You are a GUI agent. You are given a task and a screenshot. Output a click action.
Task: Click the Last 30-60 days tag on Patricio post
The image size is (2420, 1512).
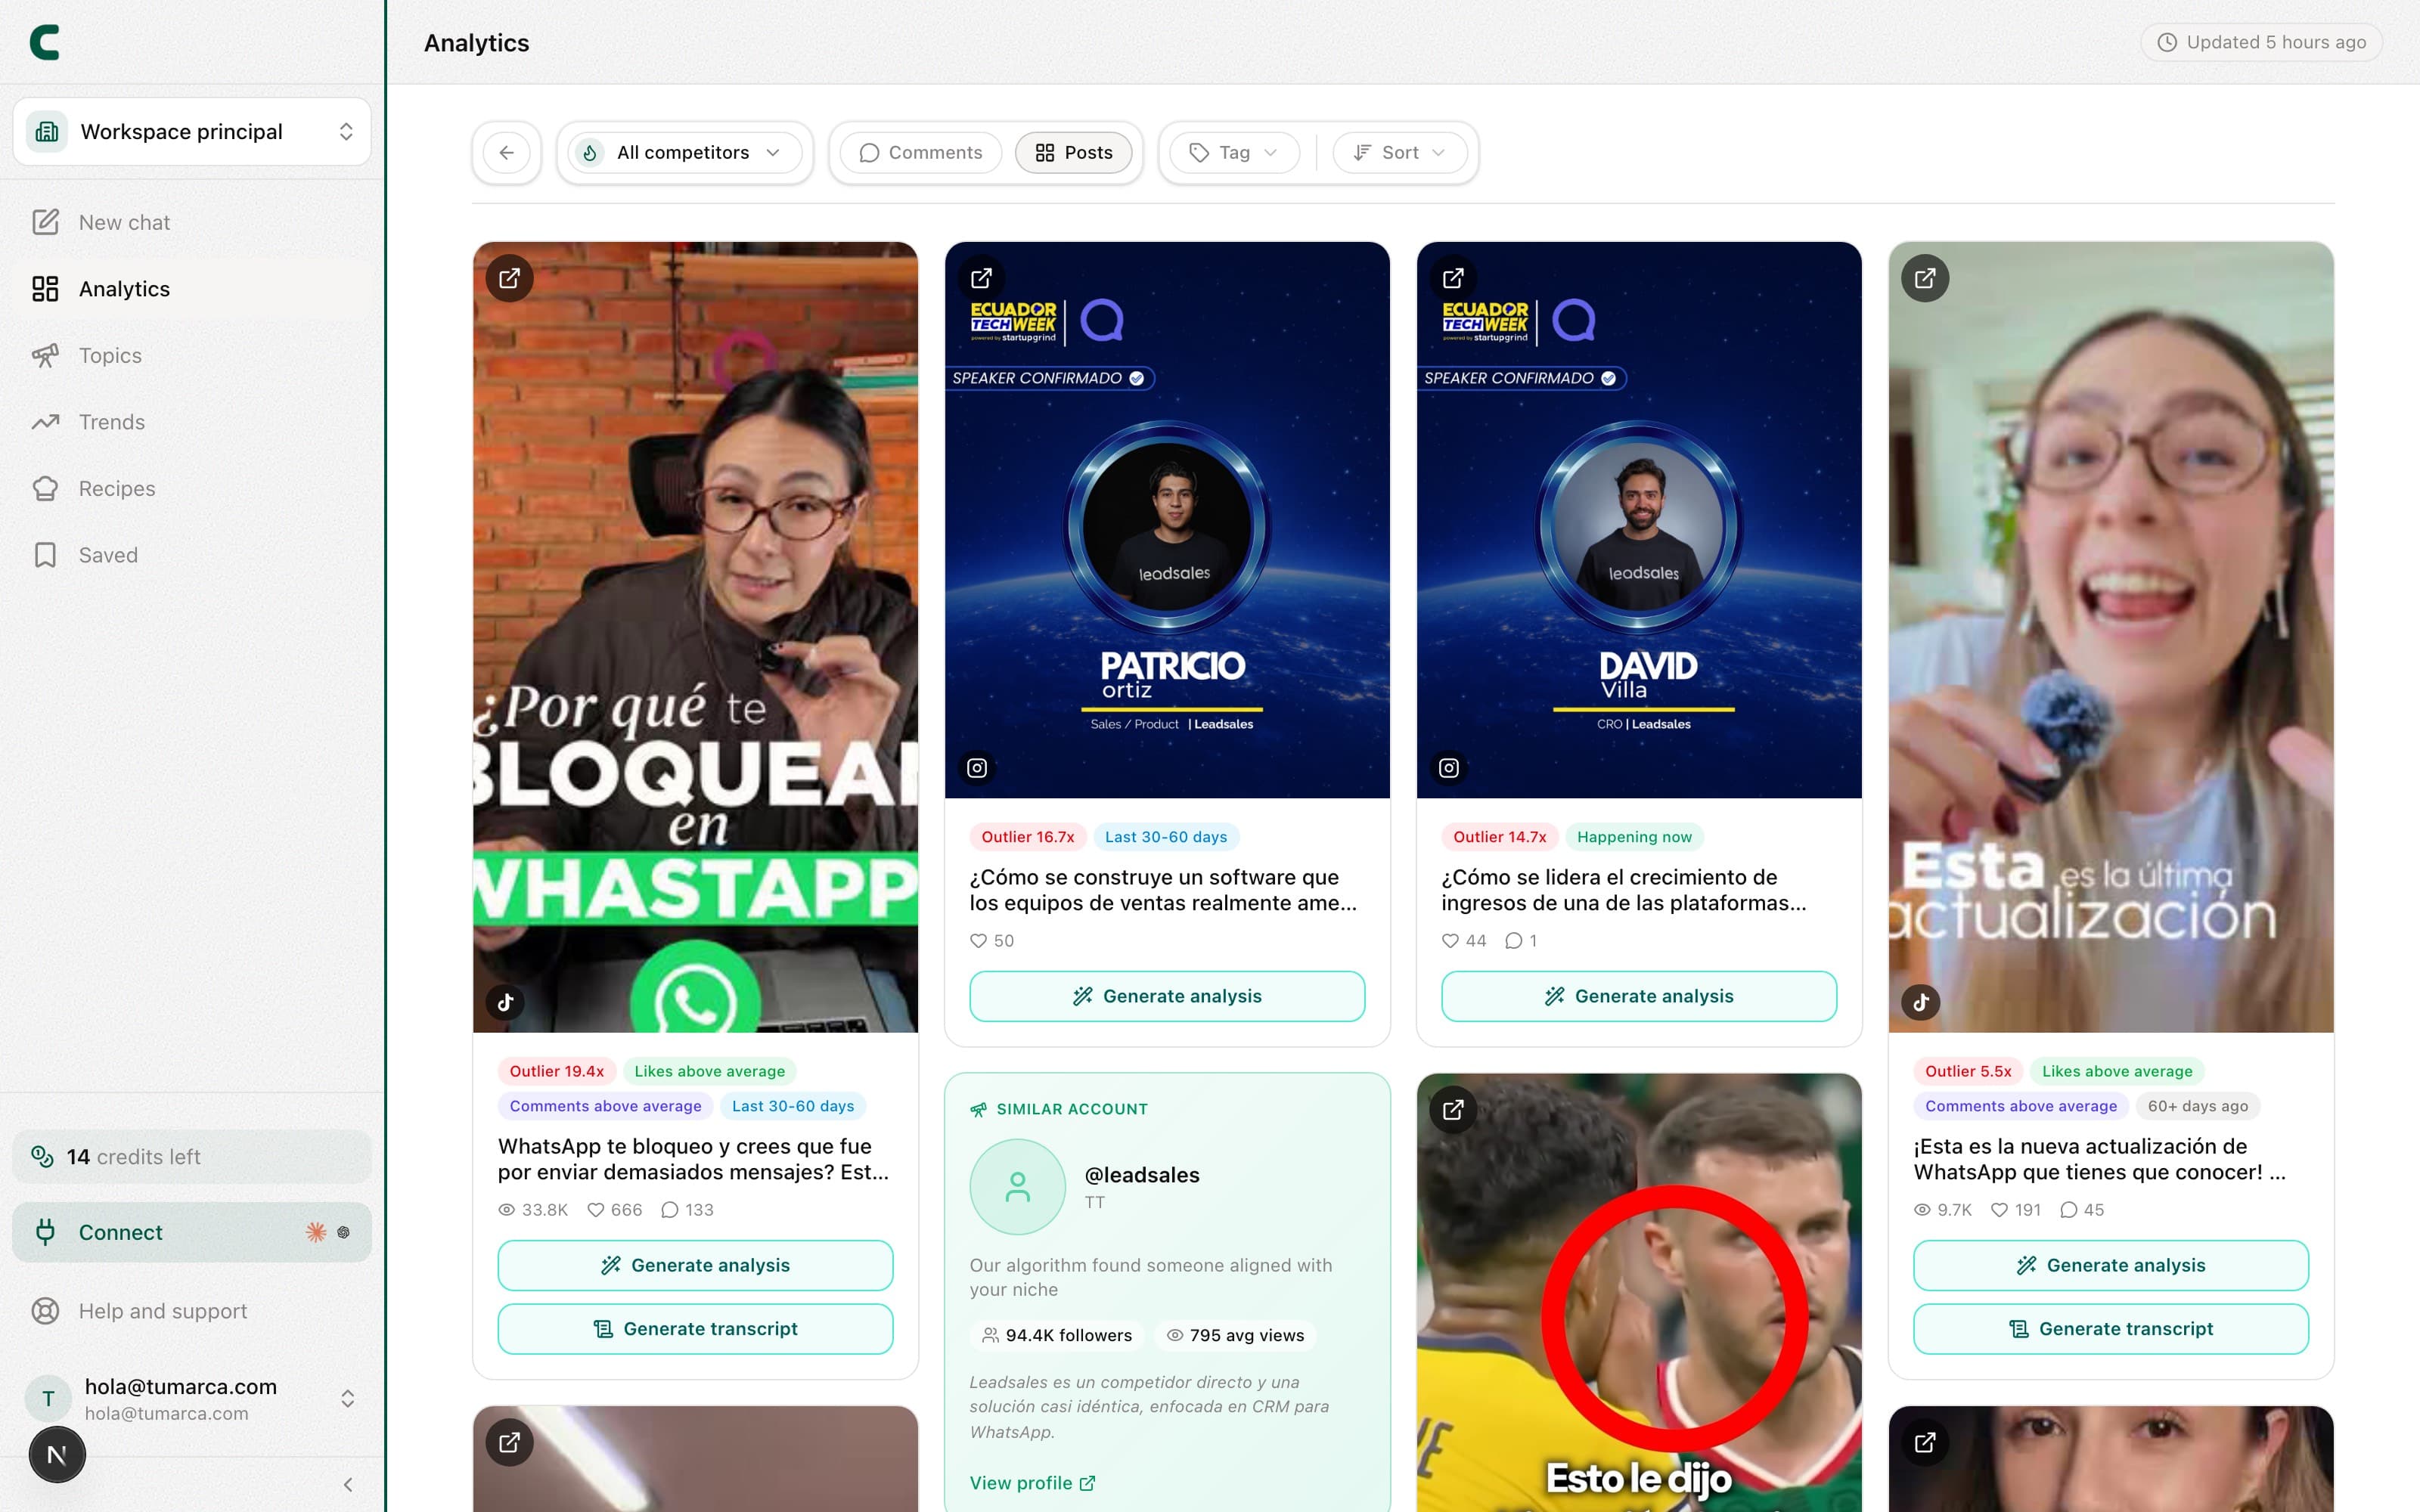point(1166,837)
